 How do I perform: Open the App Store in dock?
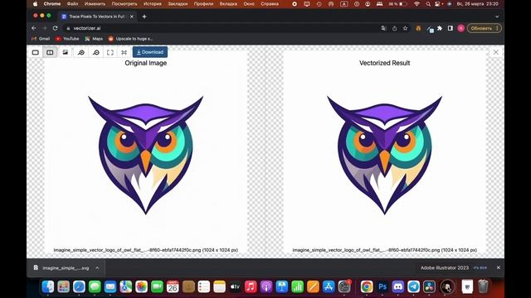(329, 287)
